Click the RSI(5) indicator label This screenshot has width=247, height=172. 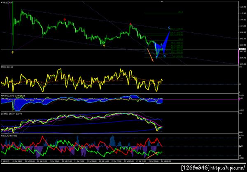coord(7,67)
